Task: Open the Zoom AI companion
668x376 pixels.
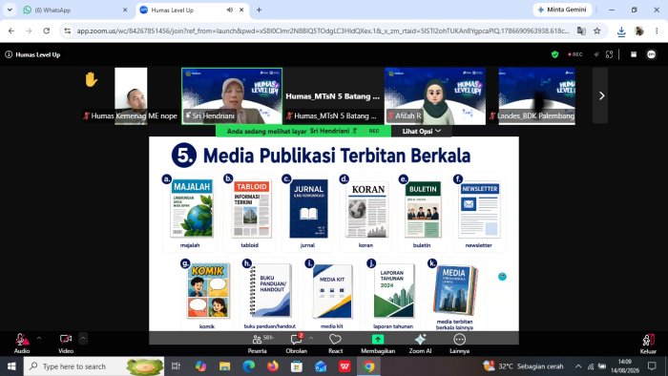Action: click(420, 344)
